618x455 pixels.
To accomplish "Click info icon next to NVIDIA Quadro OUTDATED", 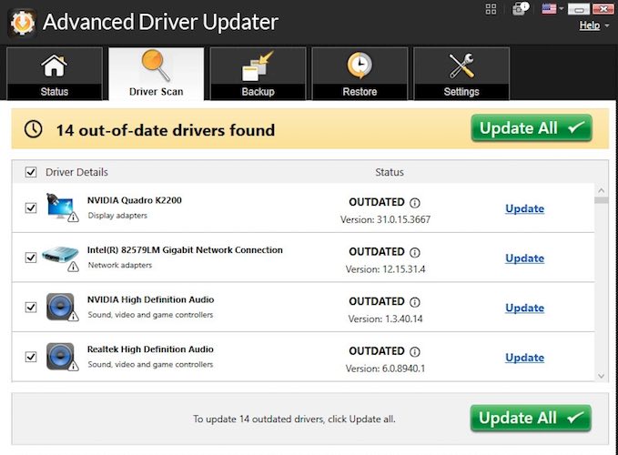I will point(415,203).
